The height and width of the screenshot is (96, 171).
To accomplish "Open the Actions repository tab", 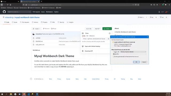I will (x=35, y=22).
